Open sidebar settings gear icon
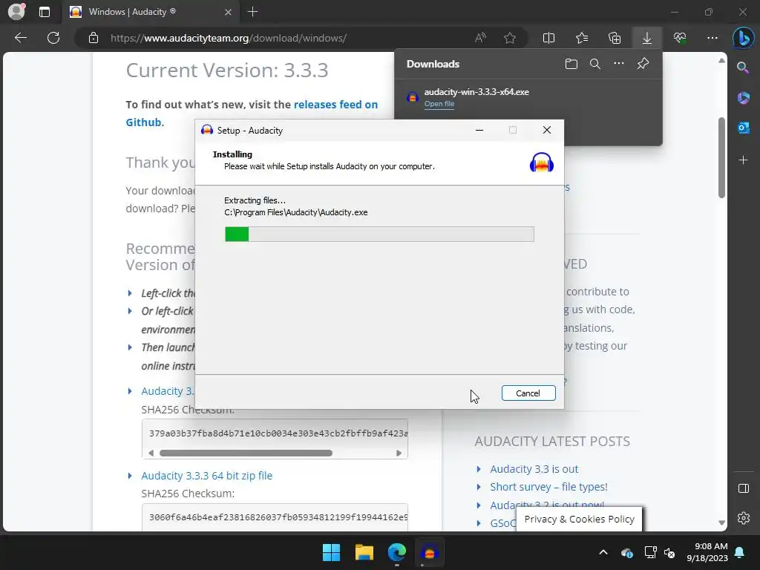 (x=743, y=518)
